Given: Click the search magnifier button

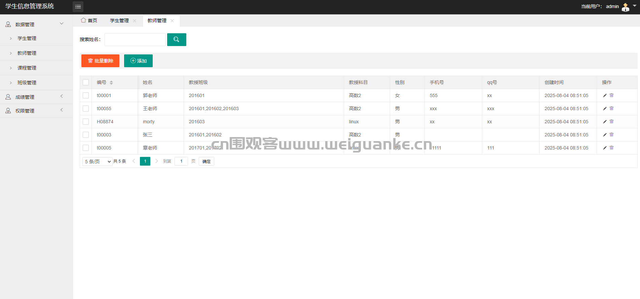Looking at the screenshot, I should [x=177, y=40].
